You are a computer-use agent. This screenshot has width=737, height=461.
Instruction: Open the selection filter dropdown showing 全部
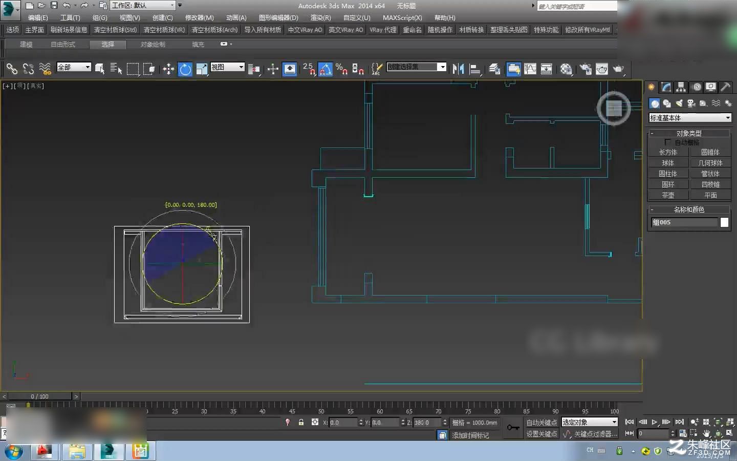(x=74, y=67)
